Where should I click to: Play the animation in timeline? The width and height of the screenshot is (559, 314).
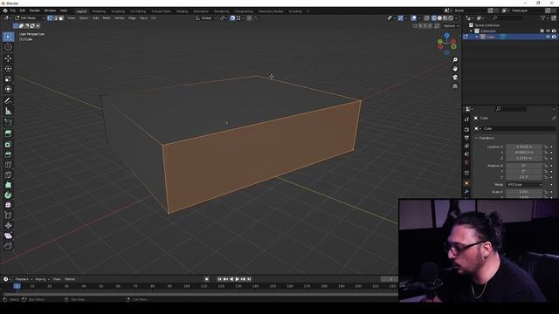238,279
